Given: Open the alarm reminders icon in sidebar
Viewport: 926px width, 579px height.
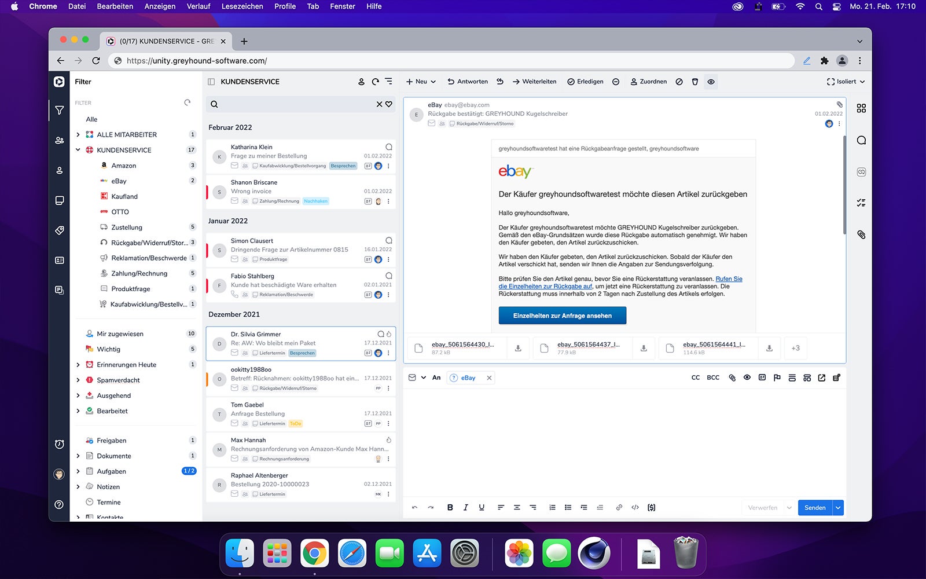Looking at the screenshot, I should (x=59, y=444).
